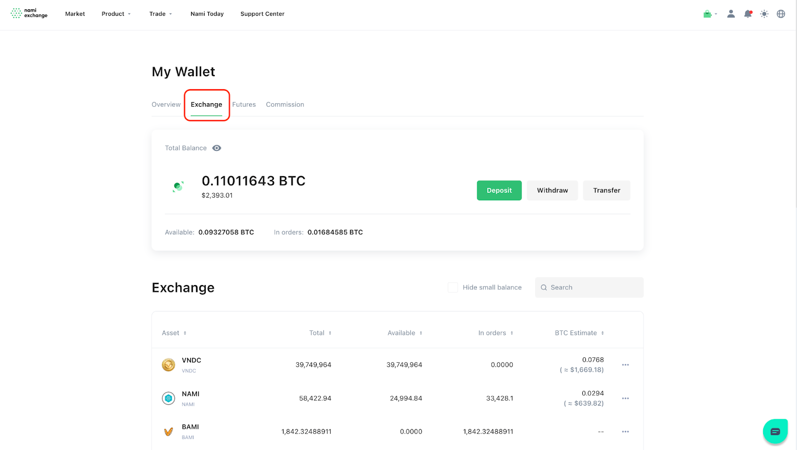Image resolution: width=797 pixels, height=450 pixels.
Task: Click the $2,393.01 balance value
Action: pos(217,195)
